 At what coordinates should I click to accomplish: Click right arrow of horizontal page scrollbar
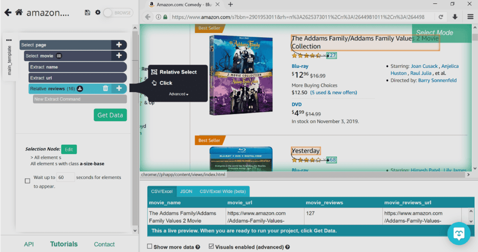tap(468, 175)
